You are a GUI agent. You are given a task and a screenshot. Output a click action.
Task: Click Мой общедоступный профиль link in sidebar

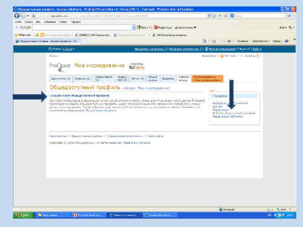(234, 113)
